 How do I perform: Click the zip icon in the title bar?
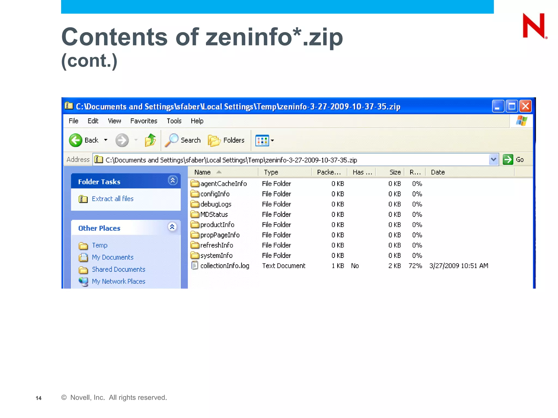point(69,106)
